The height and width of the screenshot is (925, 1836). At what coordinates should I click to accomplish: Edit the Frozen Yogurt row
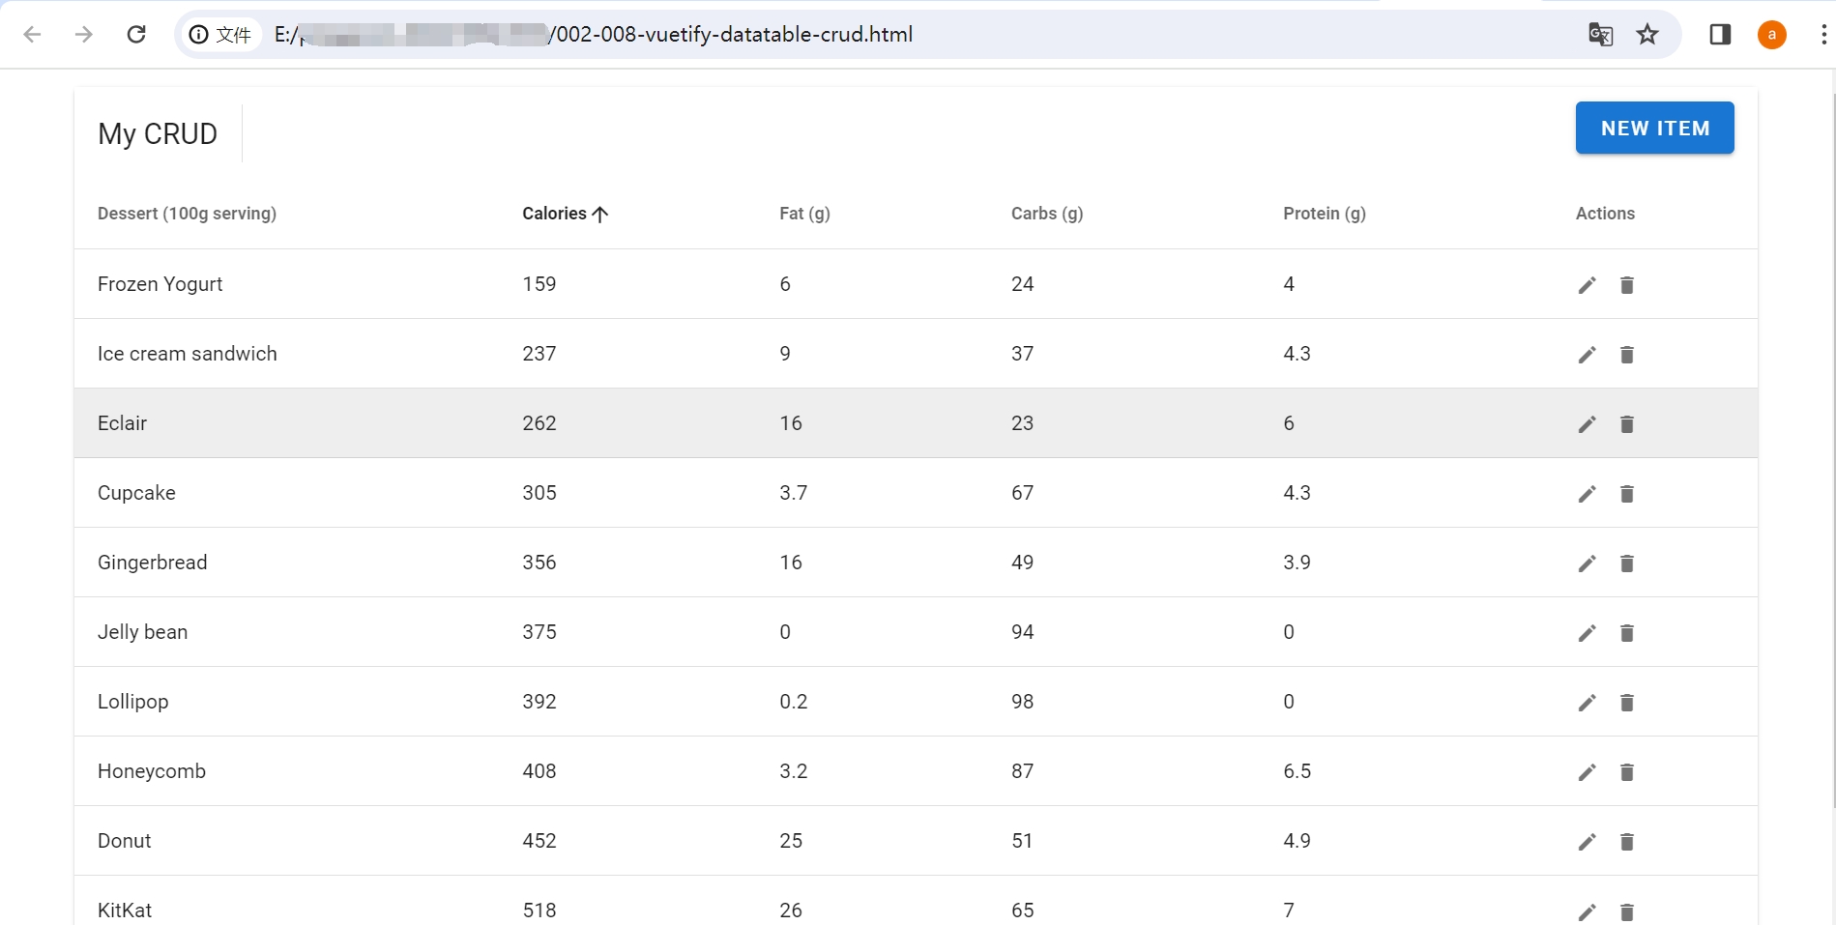pos(1586,284)
